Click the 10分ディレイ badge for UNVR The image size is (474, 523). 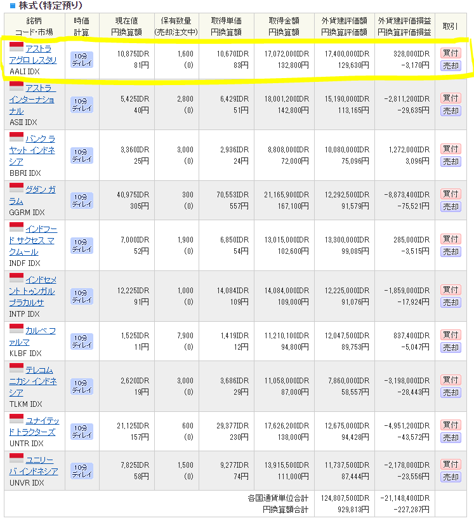coord(82,471)
